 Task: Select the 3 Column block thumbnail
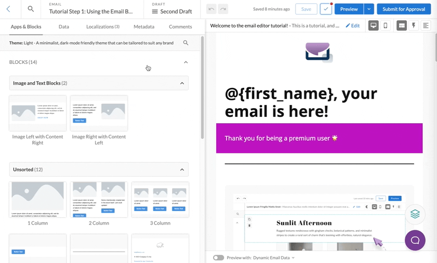click(x=160, y=200)
